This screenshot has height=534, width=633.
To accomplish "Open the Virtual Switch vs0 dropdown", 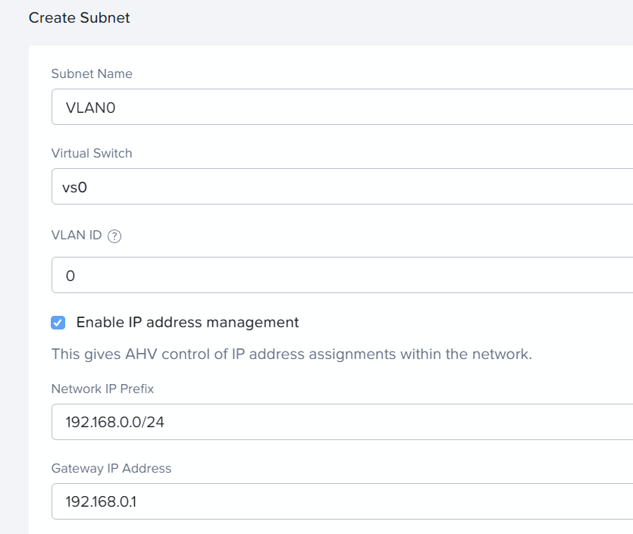I will tap(343, 186).
